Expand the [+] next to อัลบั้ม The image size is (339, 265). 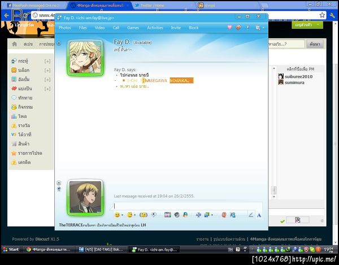pos(47,80)
